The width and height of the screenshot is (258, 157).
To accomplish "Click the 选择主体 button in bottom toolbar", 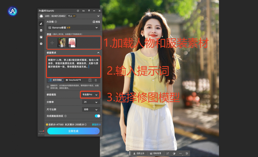I will [x=138, y=153].
